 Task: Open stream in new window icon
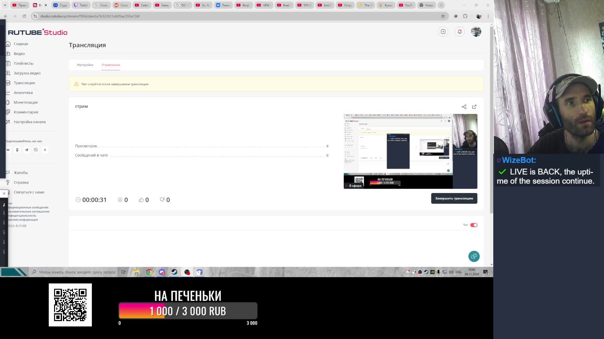coord(474,107)
